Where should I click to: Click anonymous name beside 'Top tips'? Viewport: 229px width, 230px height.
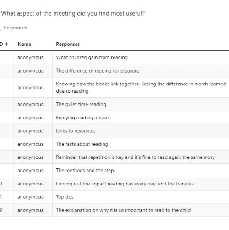pos(30,197)
